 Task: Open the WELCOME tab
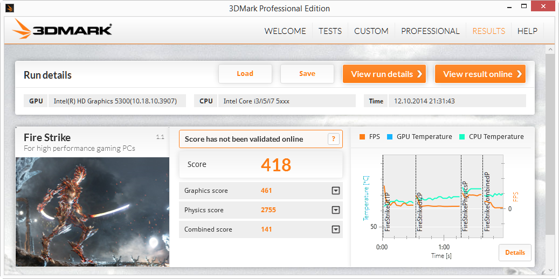(x=285, y=31)
